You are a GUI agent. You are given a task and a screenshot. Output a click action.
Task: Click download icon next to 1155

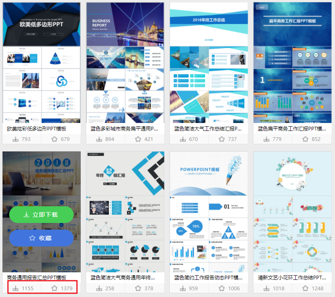tap(15, 289)
